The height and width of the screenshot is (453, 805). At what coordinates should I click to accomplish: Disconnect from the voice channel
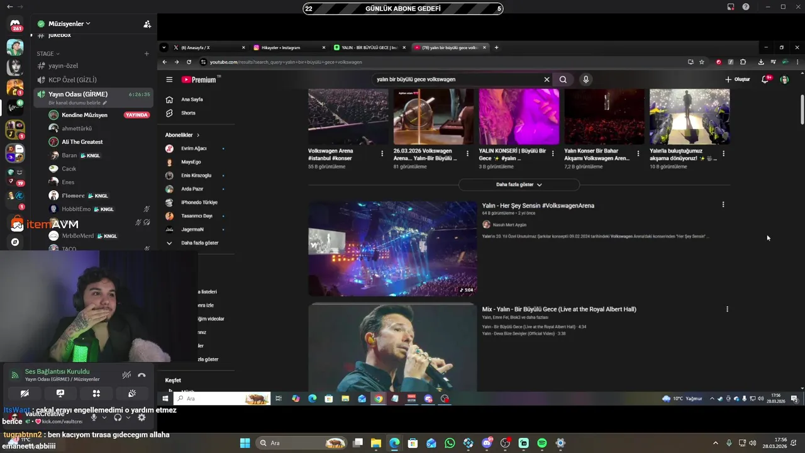(142, 376)
